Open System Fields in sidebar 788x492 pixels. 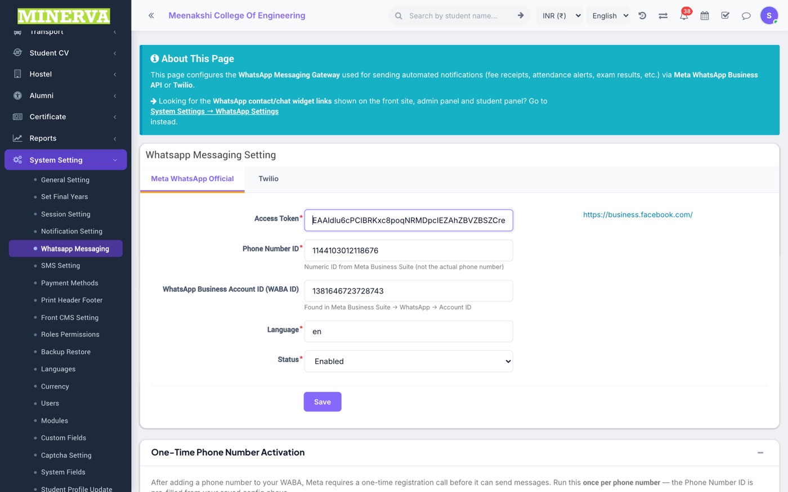coord(64,472)
